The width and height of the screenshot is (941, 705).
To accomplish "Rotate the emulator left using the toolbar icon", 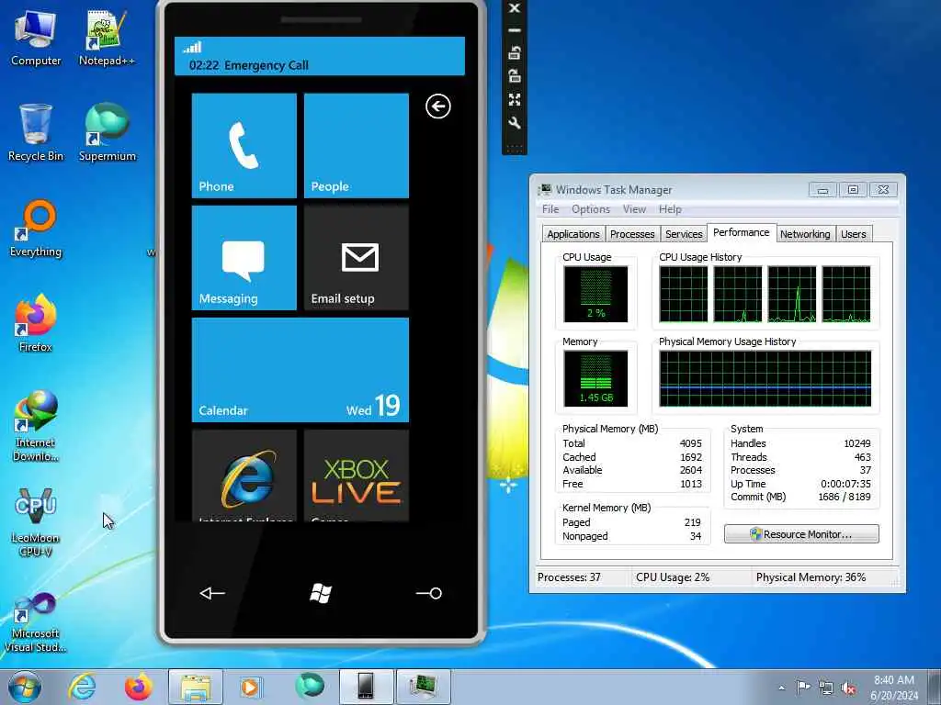I will point(515,52).
